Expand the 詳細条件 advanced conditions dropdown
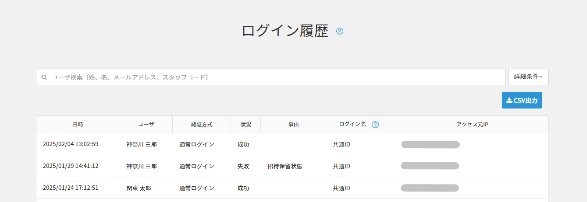The height and width of the screenshot is (202, 587). point(528,77)
